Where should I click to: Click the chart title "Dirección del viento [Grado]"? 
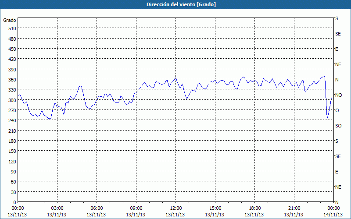(181, 4)
